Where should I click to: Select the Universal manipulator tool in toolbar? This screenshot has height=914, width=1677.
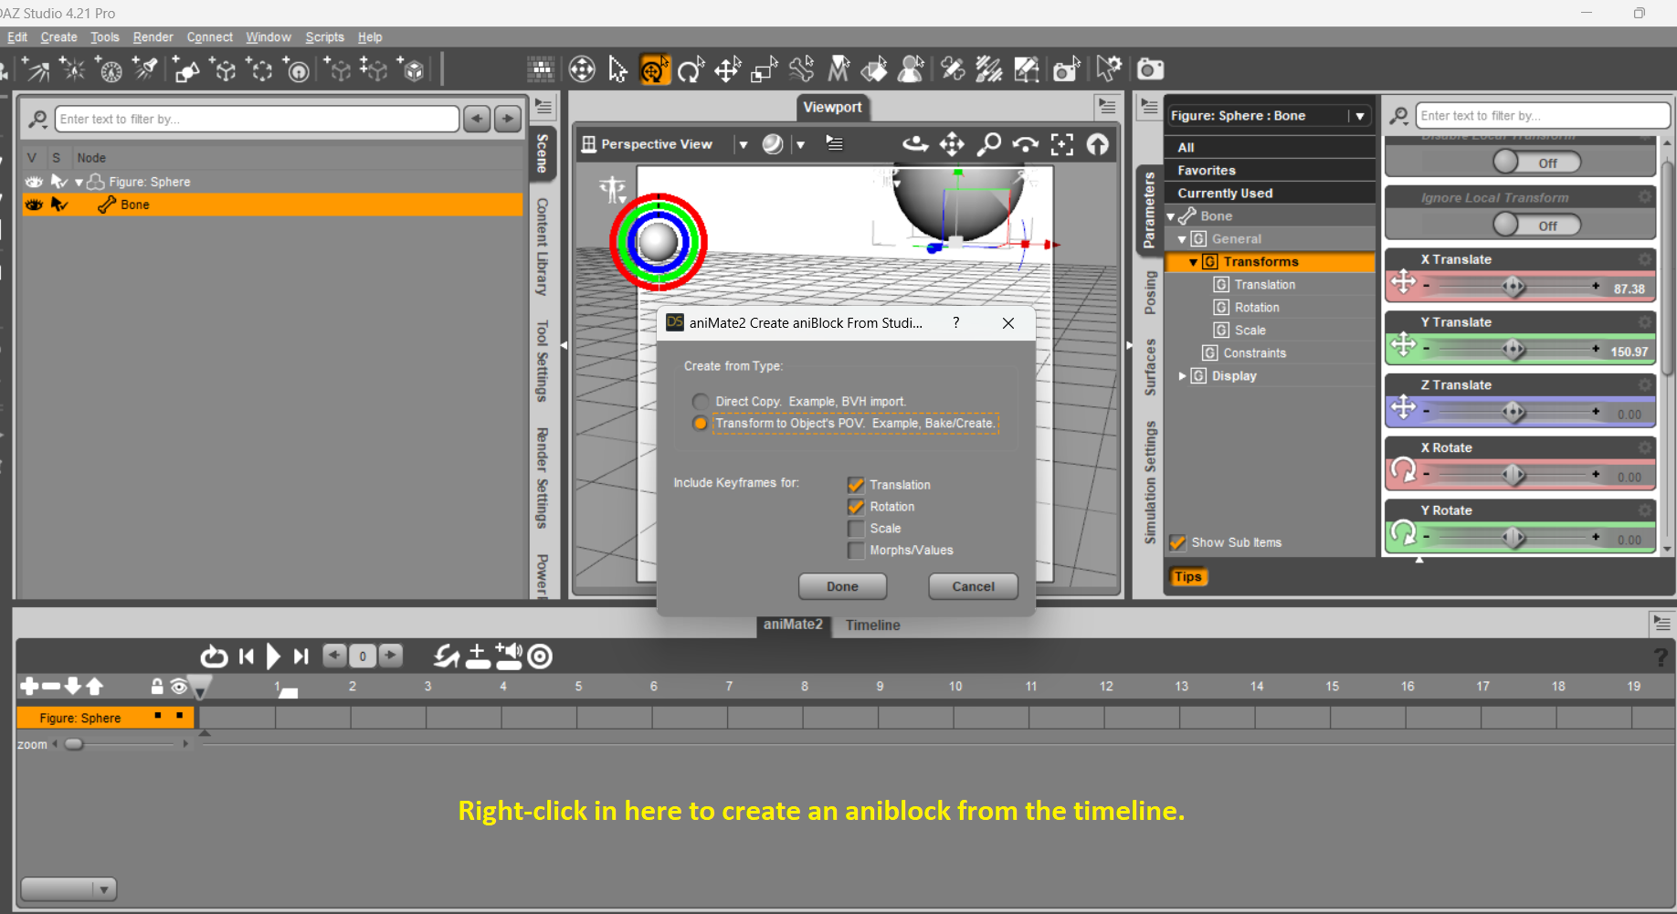(655, 69)
